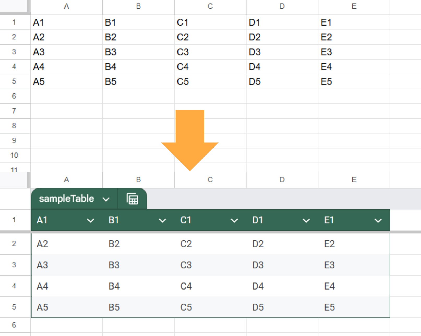
Task: Expand the B1 column header dropdown
Action: point(162,221)
